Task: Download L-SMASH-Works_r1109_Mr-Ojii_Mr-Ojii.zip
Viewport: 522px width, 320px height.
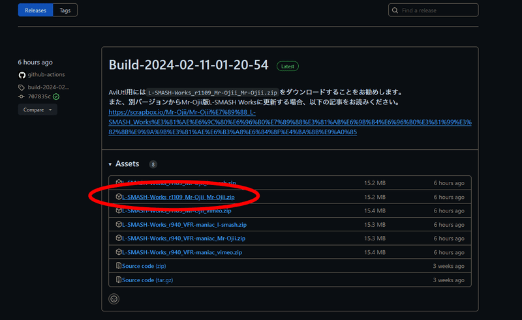Action: 178,197
